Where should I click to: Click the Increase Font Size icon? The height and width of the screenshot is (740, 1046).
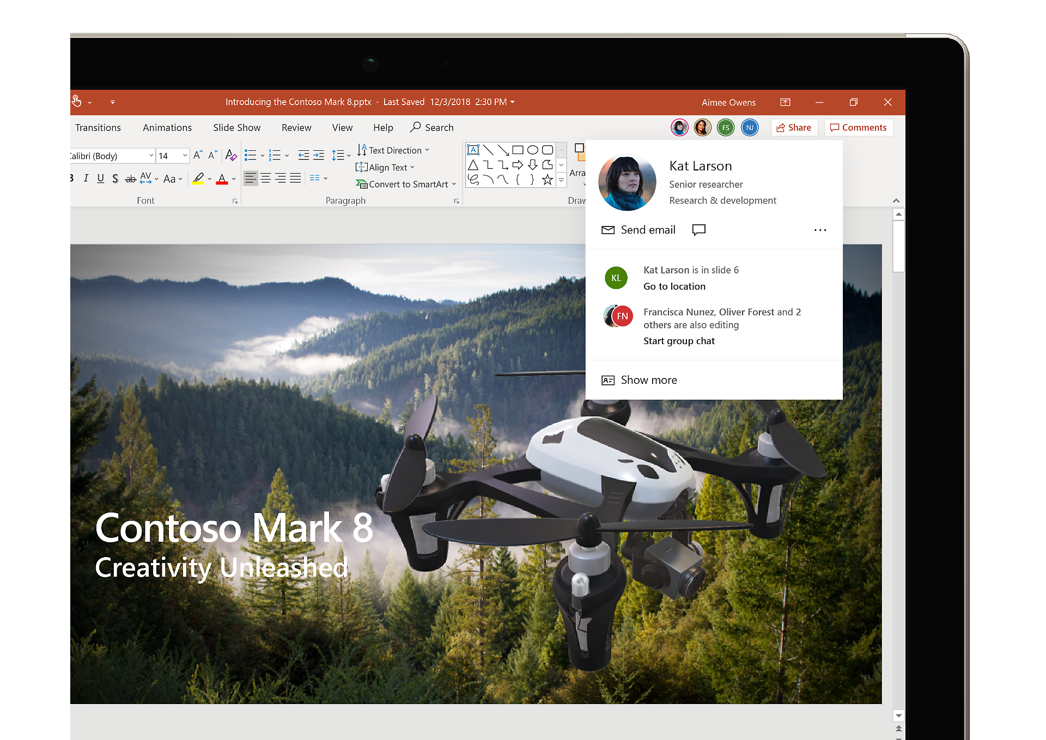pos(198,155)
